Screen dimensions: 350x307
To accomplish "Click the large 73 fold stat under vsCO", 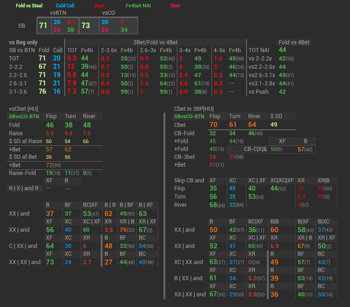I will click(x=85, y=26).
